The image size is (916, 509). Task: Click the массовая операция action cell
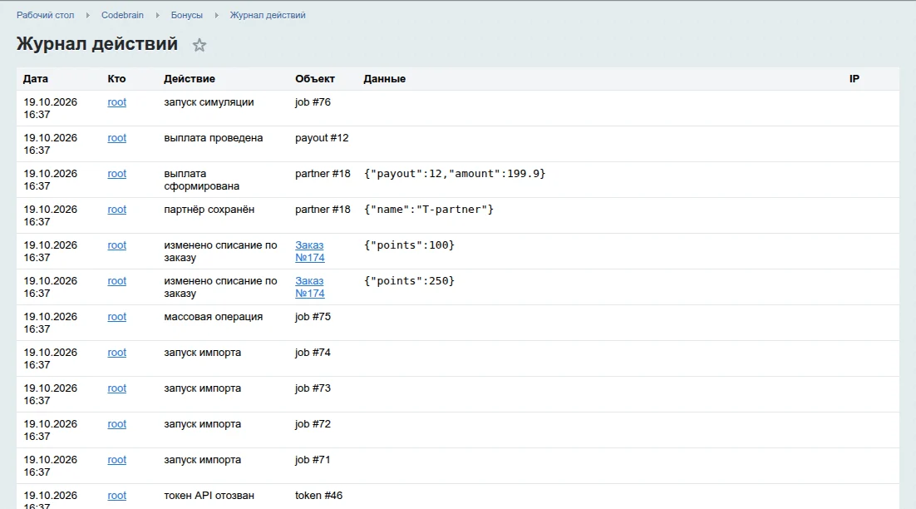pos(214,317)
